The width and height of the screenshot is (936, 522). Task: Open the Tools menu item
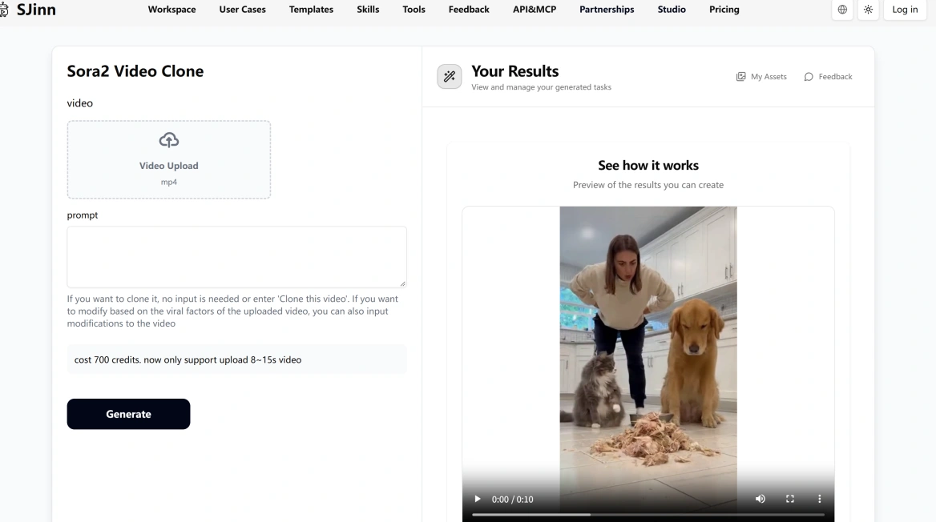[x=414, y=10]
